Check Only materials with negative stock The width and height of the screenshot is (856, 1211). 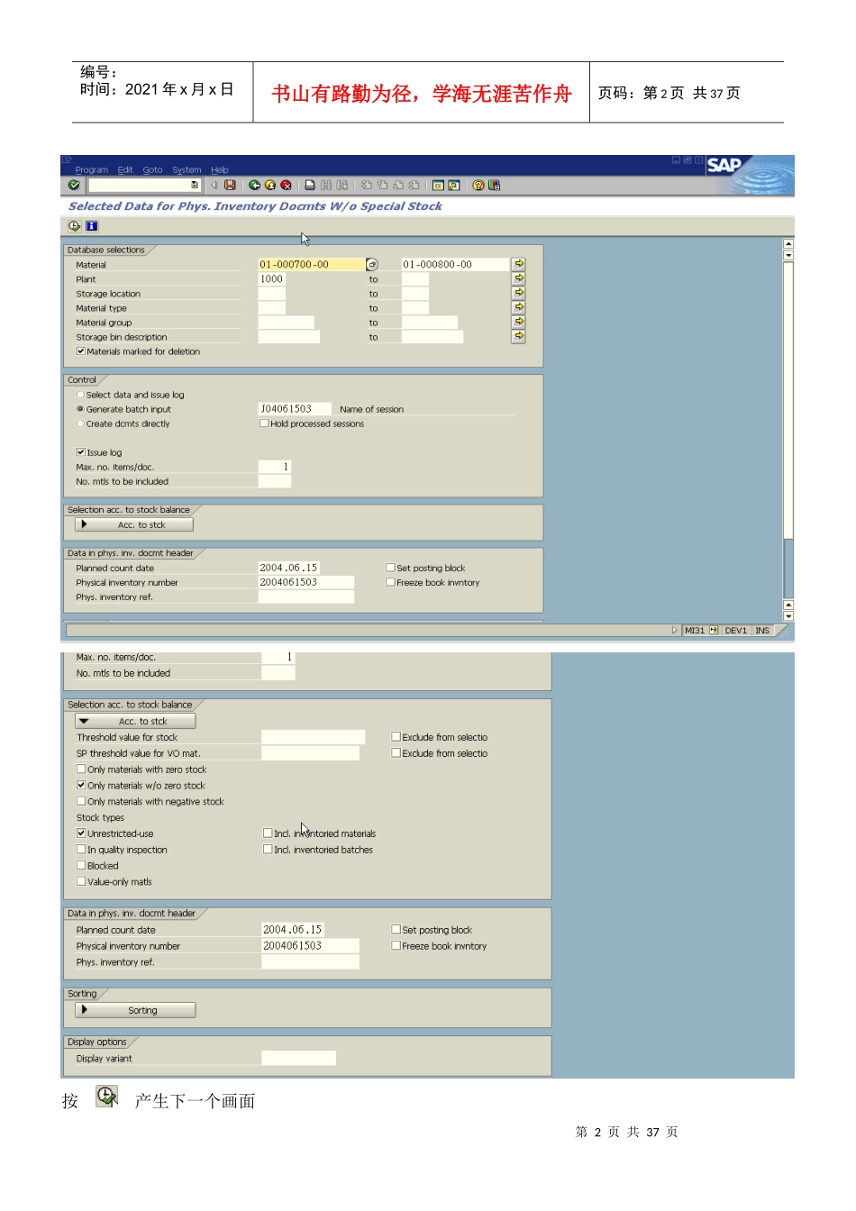(x=81, y=801)
